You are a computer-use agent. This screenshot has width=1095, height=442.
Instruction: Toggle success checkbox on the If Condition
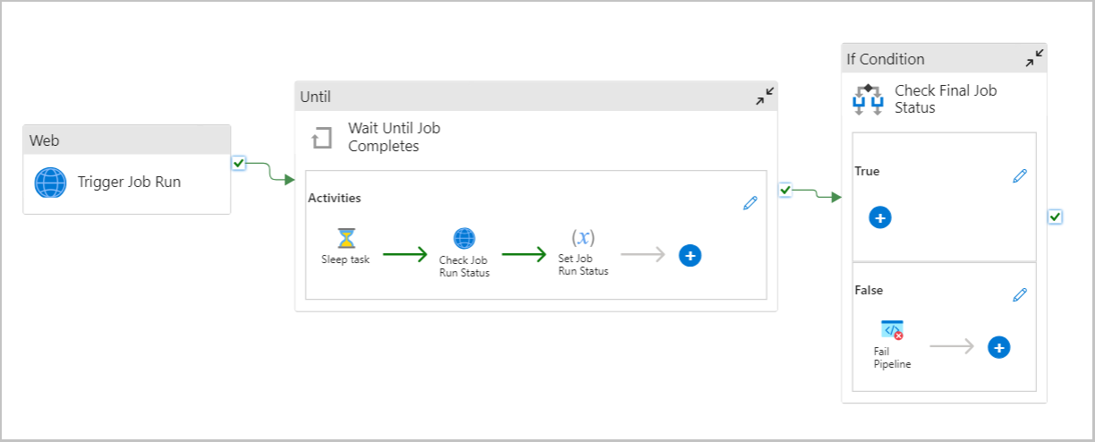(x=1055, y=217)
